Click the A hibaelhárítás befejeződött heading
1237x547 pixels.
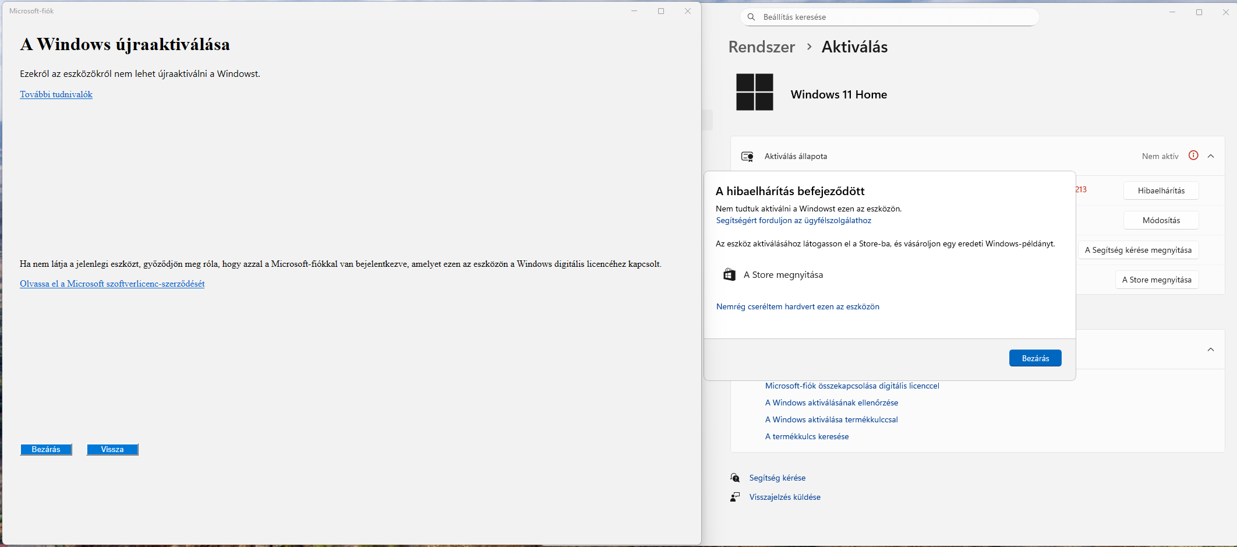790,192
